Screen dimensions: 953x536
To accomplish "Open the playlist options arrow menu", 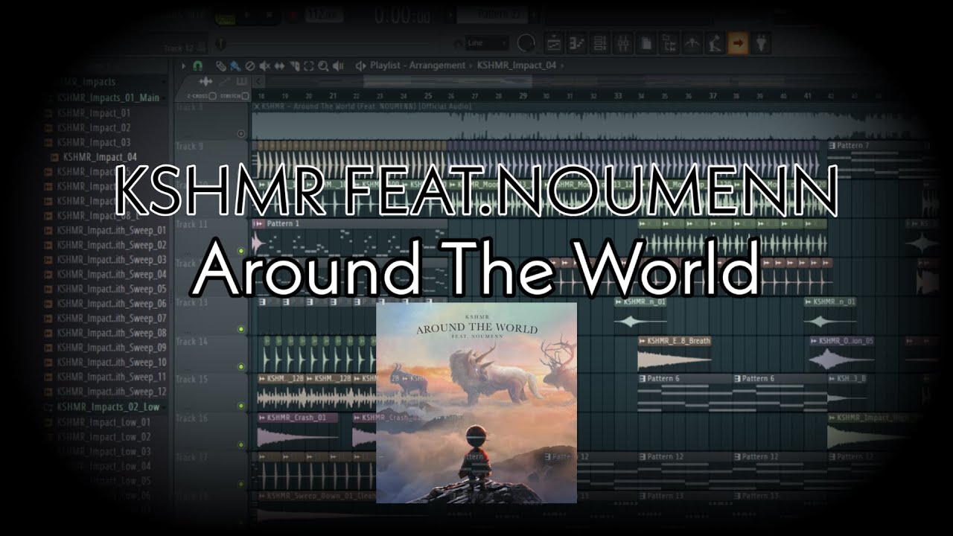I will coord(184,66).
